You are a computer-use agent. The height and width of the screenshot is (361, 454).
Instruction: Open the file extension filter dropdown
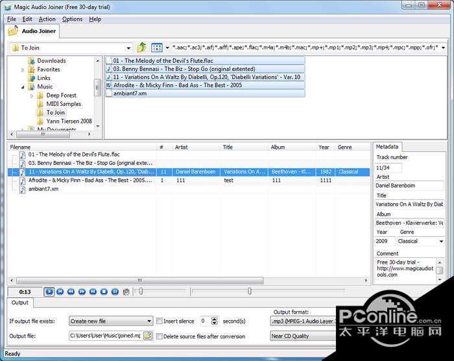(x=443, y=47)
